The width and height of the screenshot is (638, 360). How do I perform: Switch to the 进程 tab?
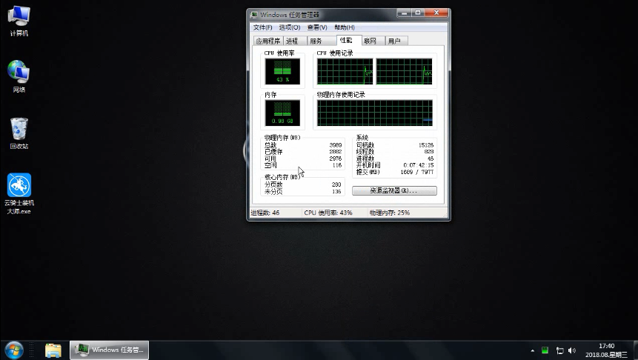[x=295, y=41]
